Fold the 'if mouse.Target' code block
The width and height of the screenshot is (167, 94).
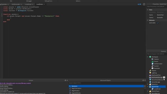click(x=2, y=16)
